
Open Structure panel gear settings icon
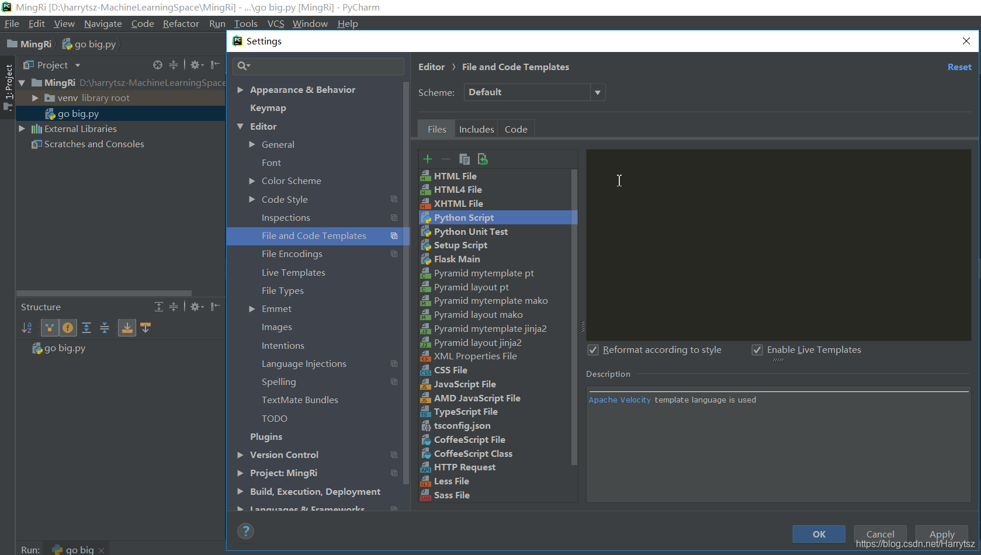click(x=197, y=307)
